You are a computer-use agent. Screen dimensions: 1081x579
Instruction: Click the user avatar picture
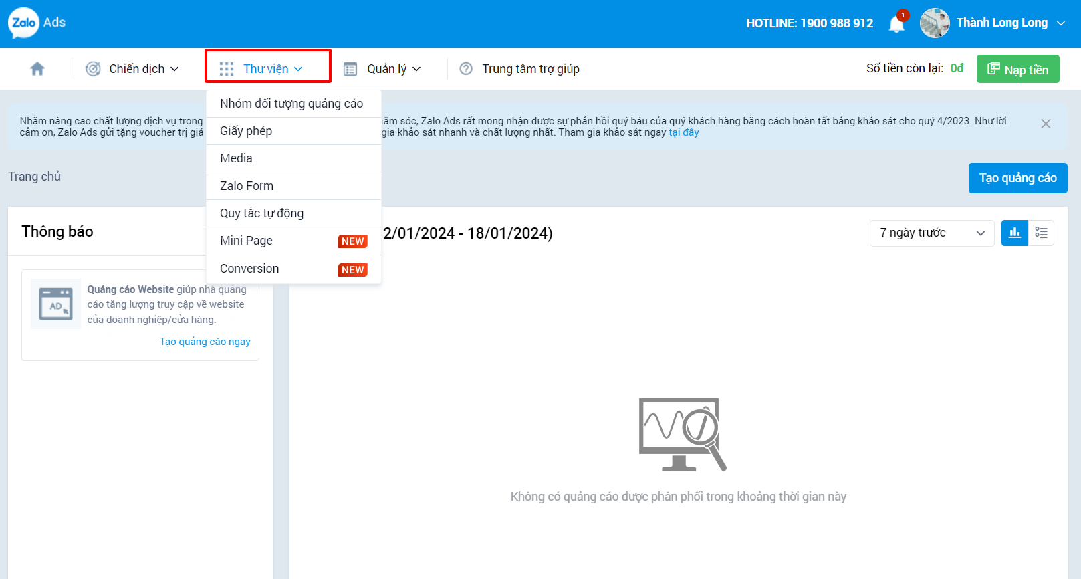(935, 23)
